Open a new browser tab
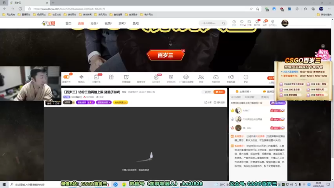The width and height of the screenshot is (334, 188). click(x=53, y=3)
